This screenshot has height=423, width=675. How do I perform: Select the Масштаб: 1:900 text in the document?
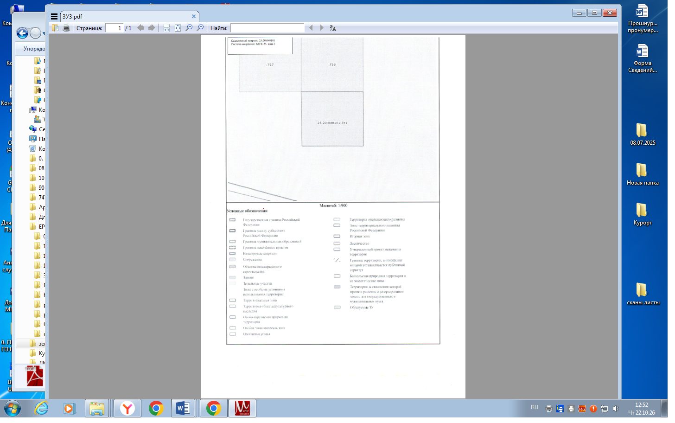coord(333,205)
